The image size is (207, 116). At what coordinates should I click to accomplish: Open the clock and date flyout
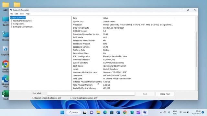(196, 112)
